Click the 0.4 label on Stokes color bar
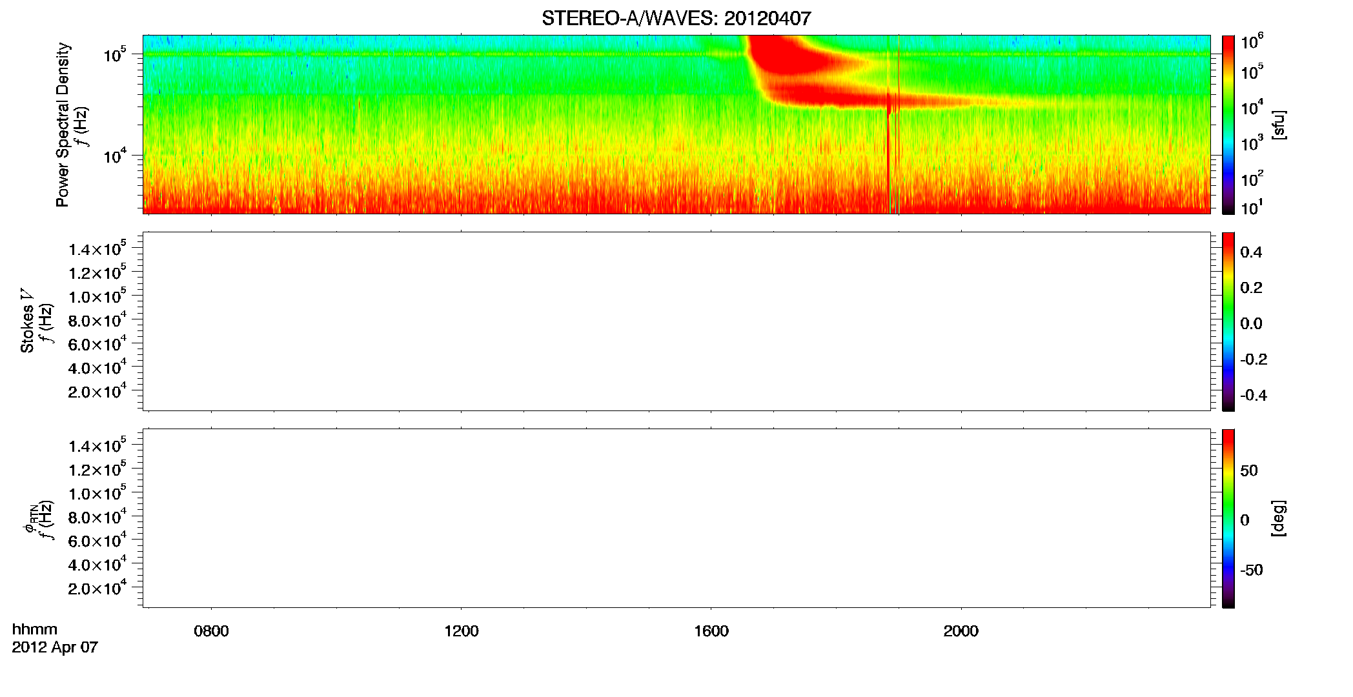The image size is (1353, 697). point(1251,252)
